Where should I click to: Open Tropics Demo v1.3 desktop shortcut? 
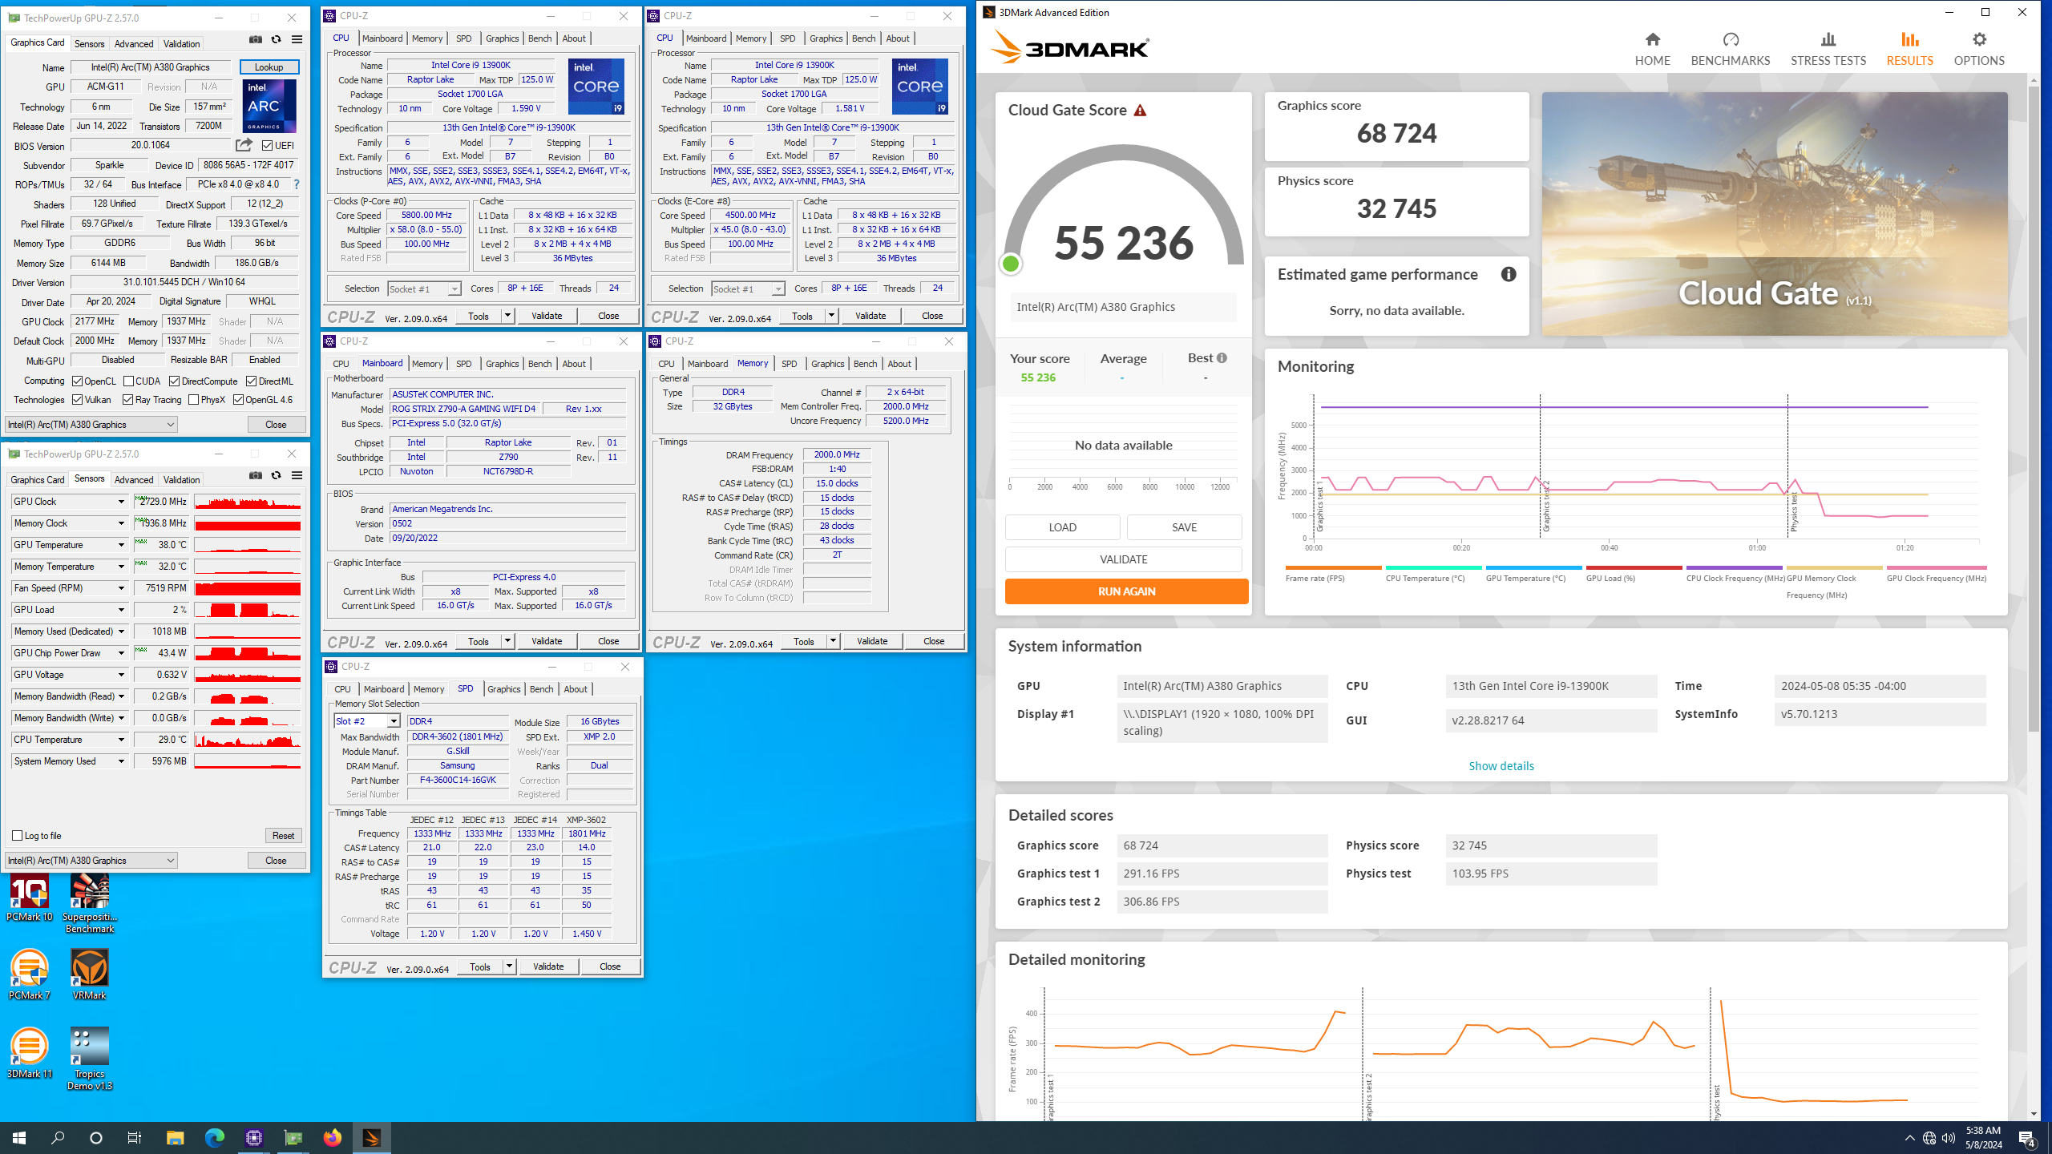pos(90,1059)
